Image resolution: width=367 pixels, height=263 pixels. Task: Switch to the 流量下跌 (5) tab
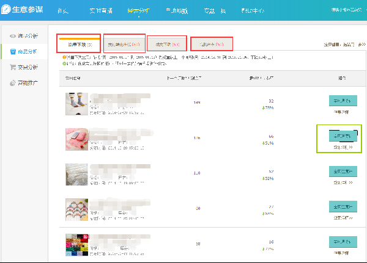coord(78,44)
